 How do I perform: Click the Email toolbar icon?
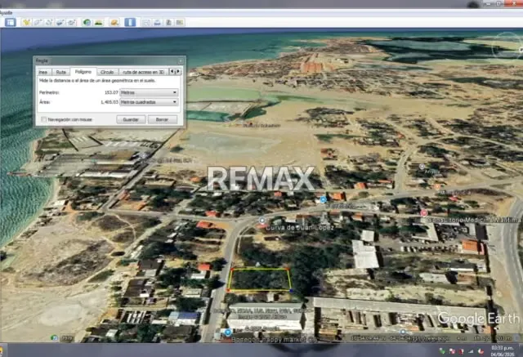pyautogui.click(x=146, y=23)
